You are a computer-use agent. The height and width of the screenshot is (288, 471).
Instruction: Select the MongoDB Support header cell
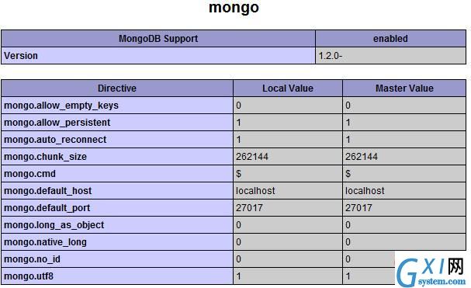click(158, 39)
